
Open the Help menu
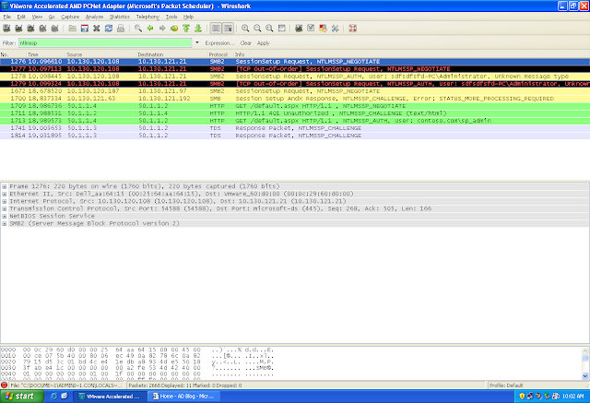188,17
